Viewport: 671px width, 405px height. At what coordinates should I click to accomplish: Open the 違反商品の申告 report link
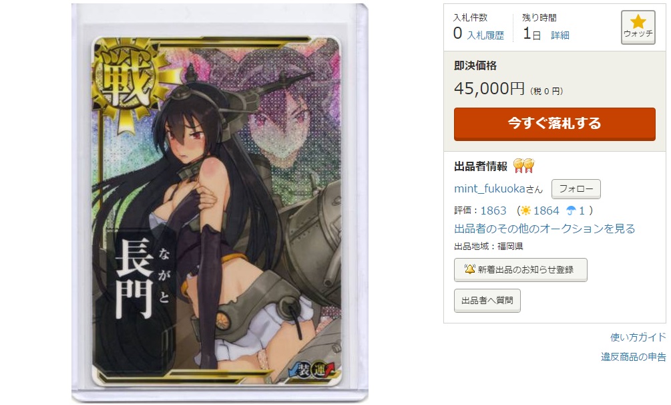tap(634, 357)
